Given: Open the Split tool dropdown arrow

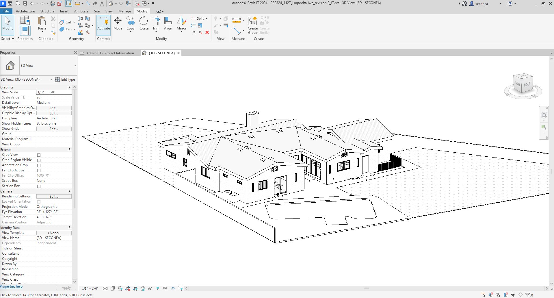Looking at the screenshot, I should pos(207,18).
